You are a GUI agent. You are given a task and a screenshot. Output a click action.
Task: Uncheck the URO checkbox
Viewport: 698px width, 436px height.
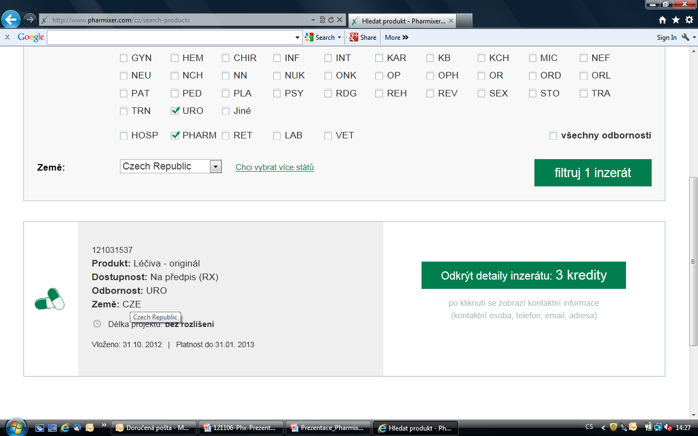coord(175,111)
